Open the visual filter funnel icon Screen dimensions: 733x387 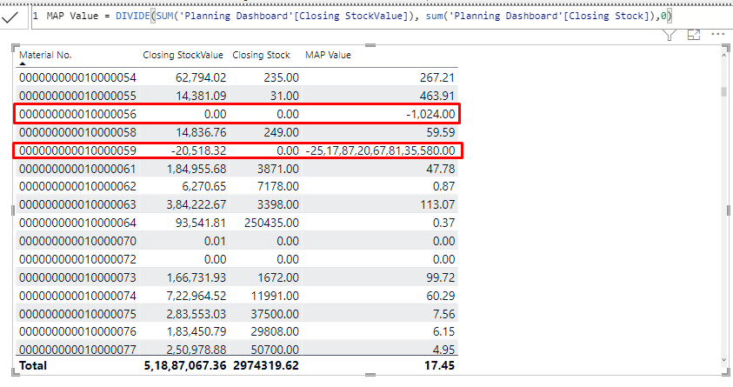click(670, 35)
